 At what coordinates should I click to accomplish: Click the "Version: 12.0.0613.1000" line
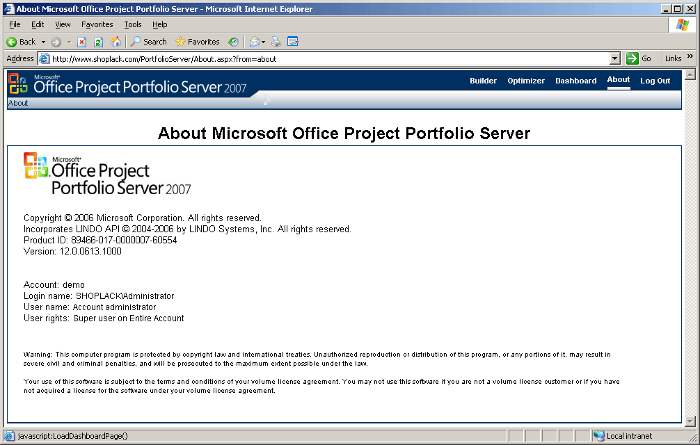coord(72,252)
